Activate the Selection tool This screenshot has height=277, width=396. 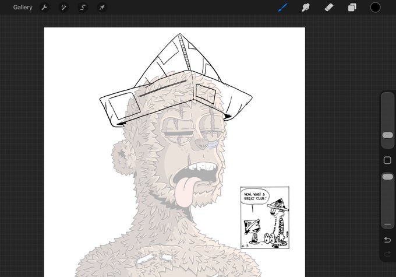(x=83, y=8)
